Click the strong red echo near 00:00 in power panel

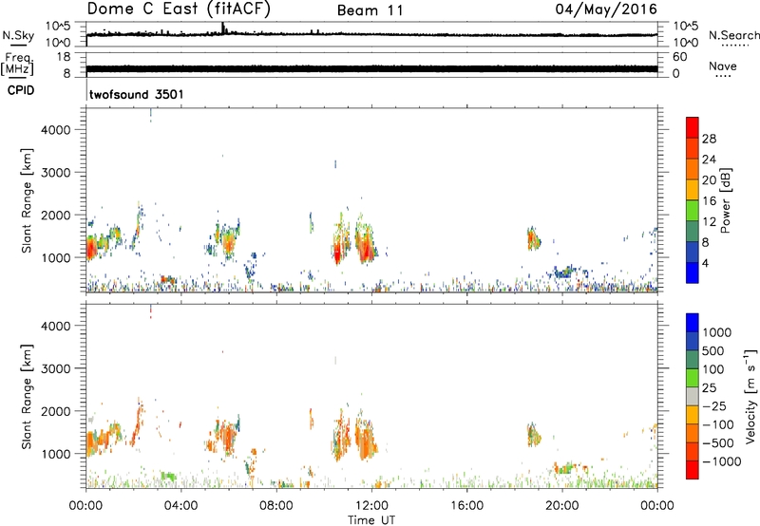pos(91,249)
